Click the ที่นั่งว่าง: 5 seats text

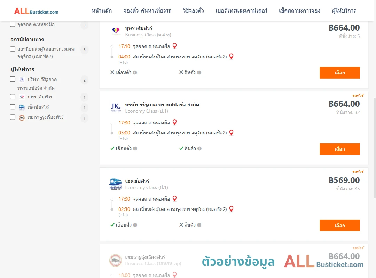point(349,36)
